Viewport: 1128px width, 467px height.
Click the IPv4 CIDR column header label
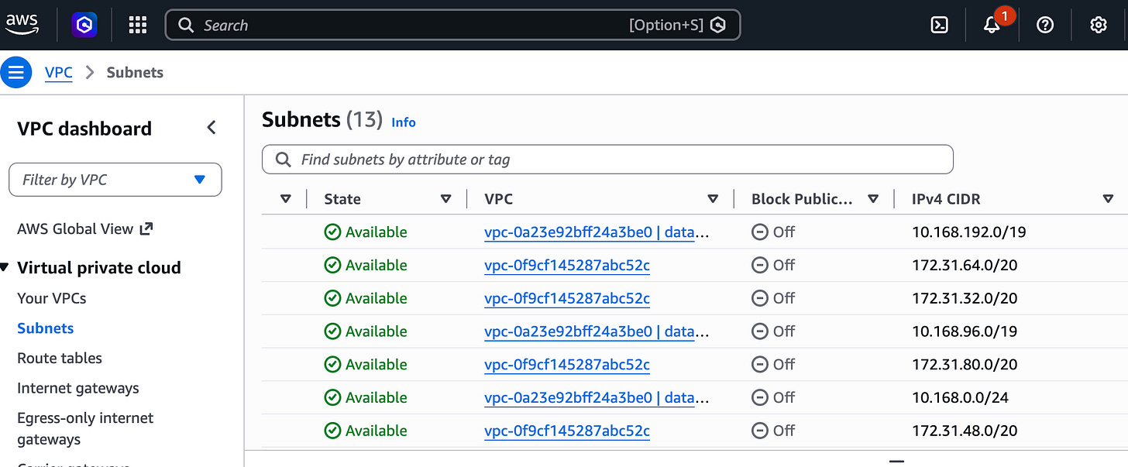click(x=946, y=199)
